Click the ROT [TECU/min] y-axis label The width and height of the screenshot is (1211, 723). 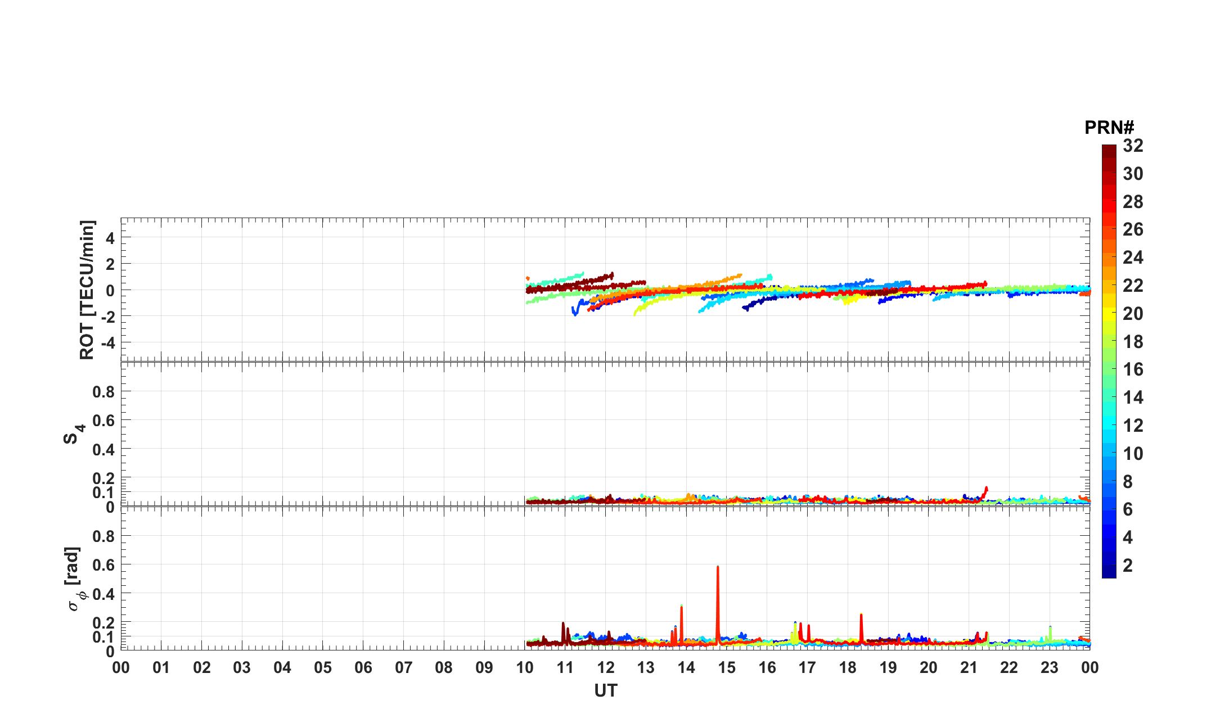pos(87,290)
